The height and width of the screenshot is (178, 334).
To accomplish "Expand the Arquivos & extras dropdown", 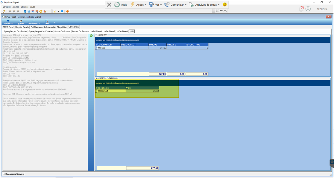I will 204,5.
